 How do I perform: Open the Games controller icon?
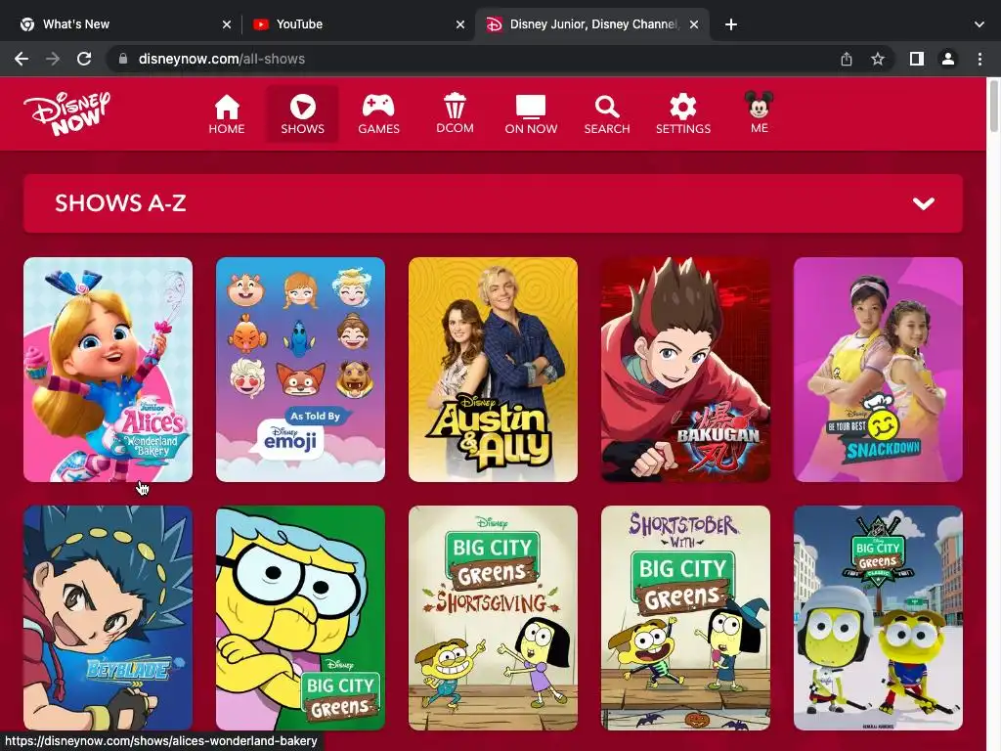[378, 106]
